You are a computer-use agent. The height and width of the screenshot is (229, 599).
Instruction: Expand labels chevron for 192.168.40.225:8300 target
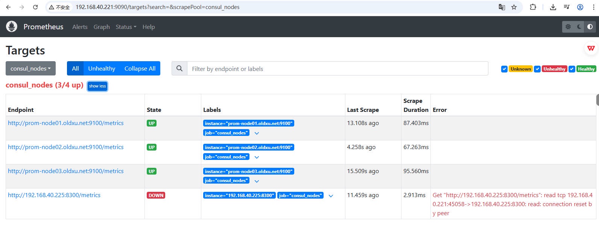pos(331,196)
